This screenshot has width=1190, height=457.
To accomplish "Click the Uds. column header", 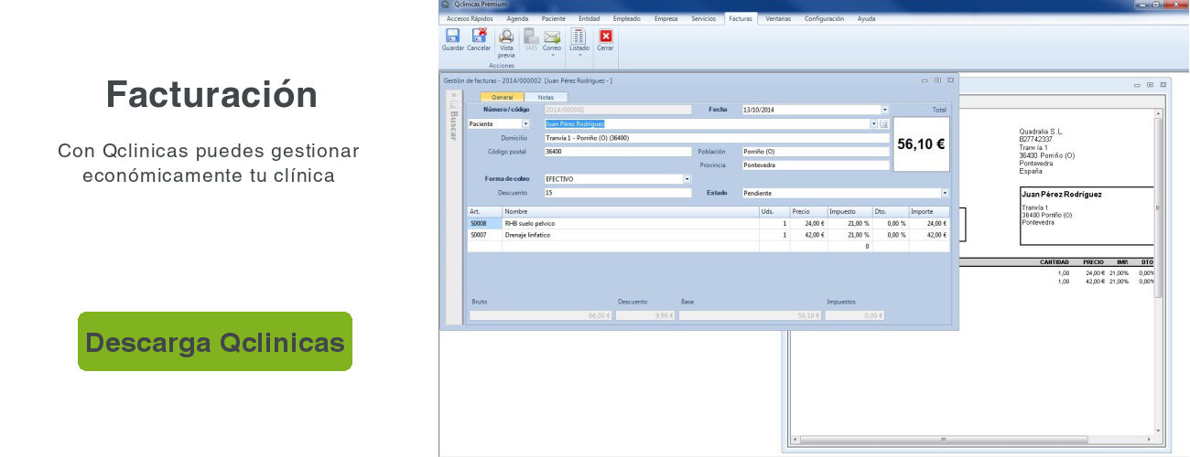I will [x=774, y=211].
